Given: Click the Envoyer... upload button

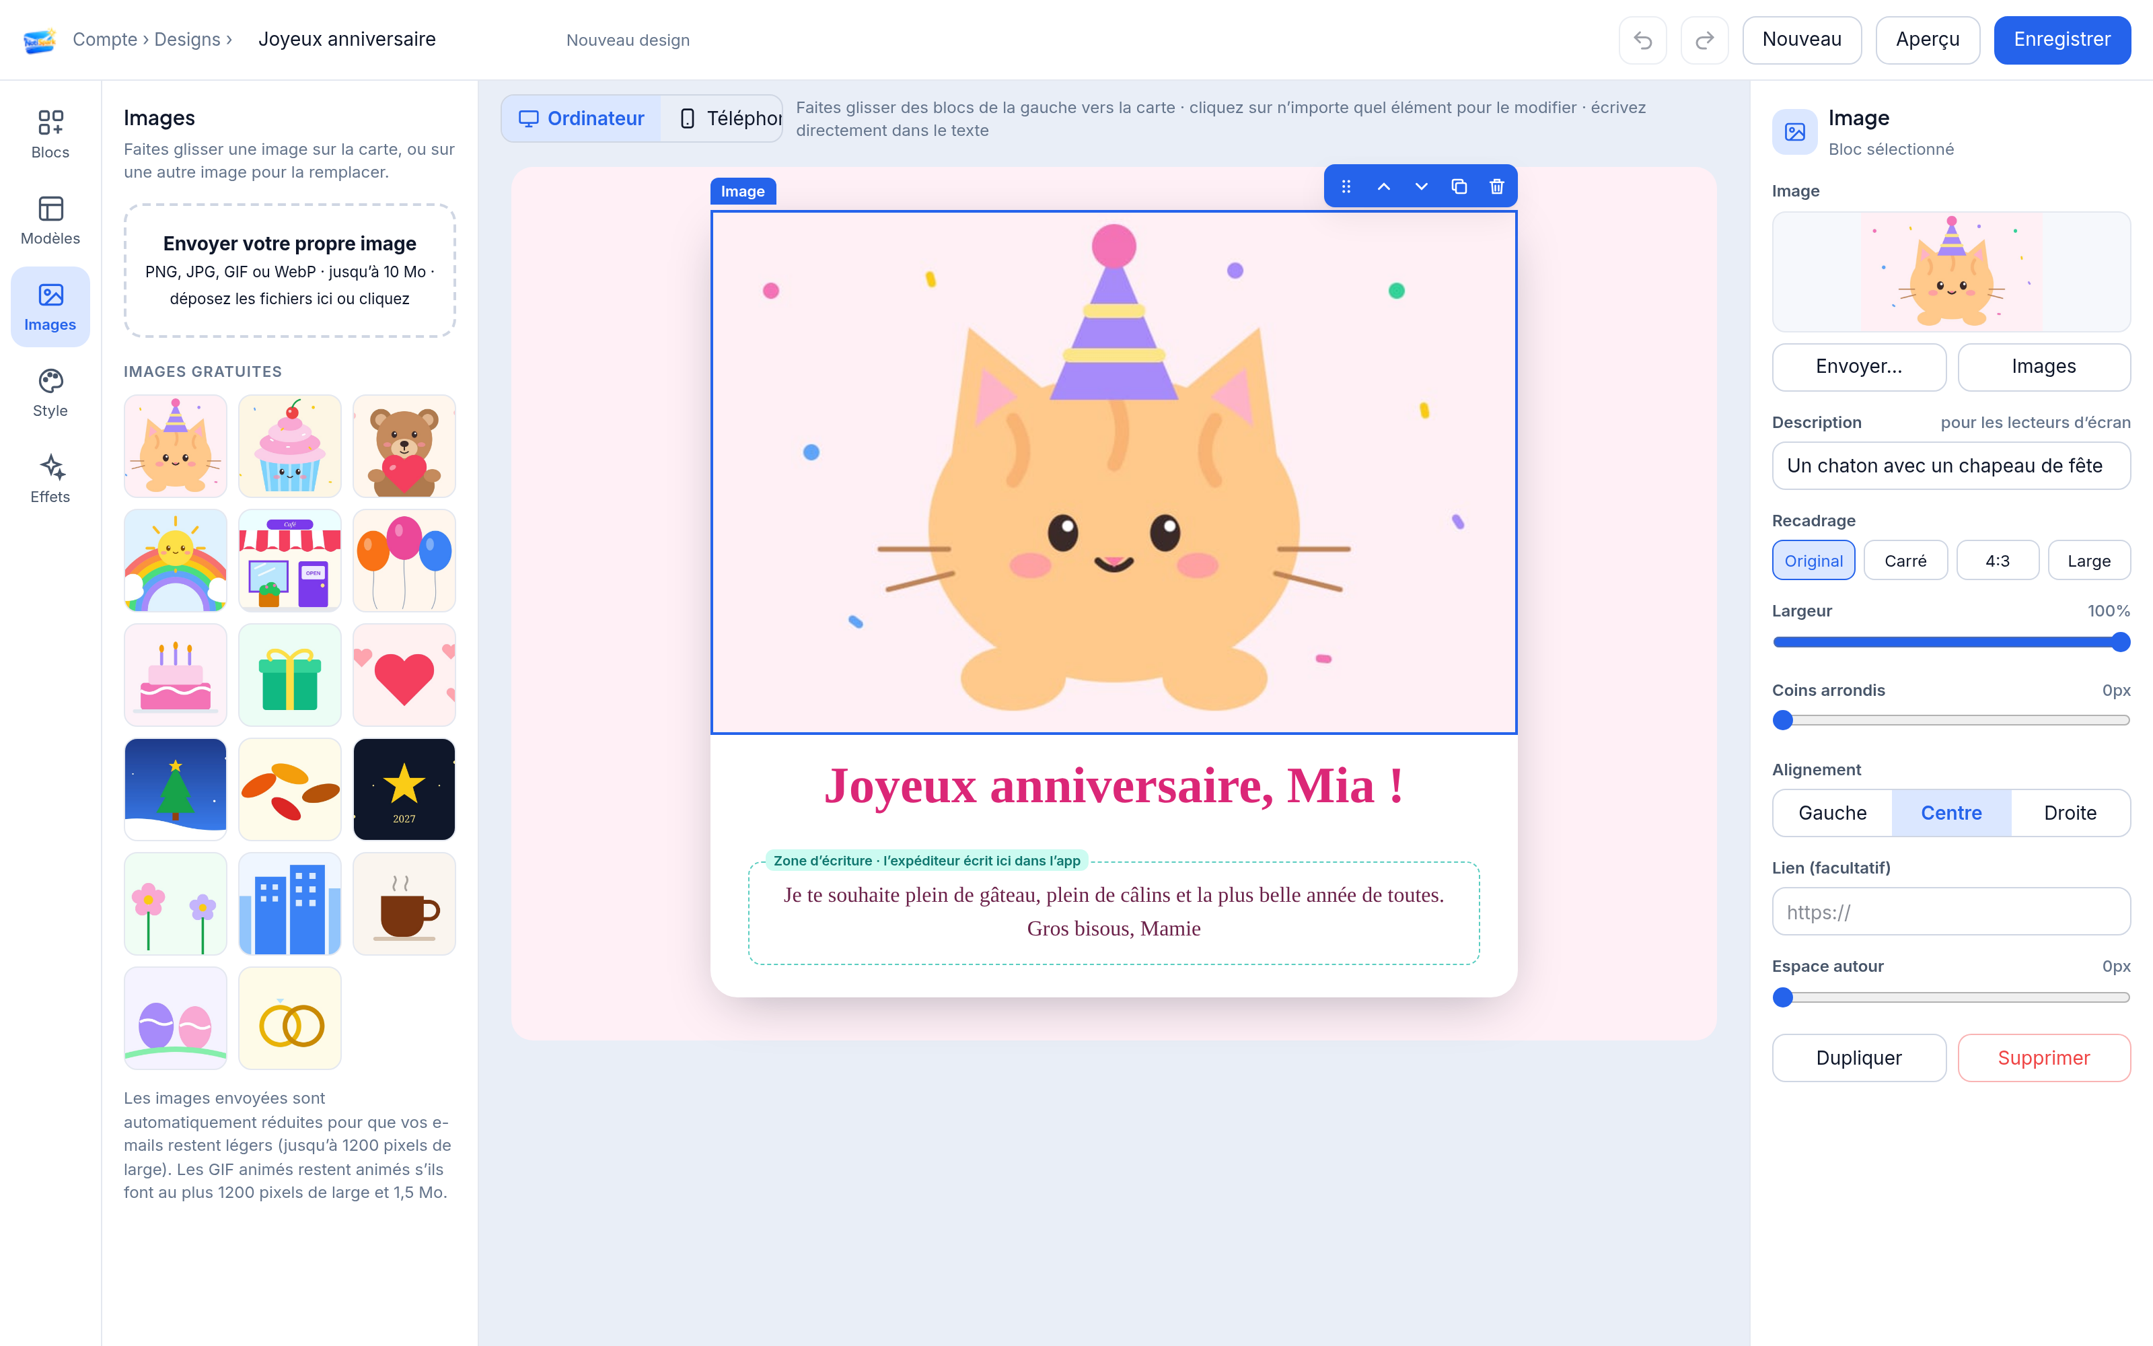Looking at the screenshot, I should tap(1858, 367).
